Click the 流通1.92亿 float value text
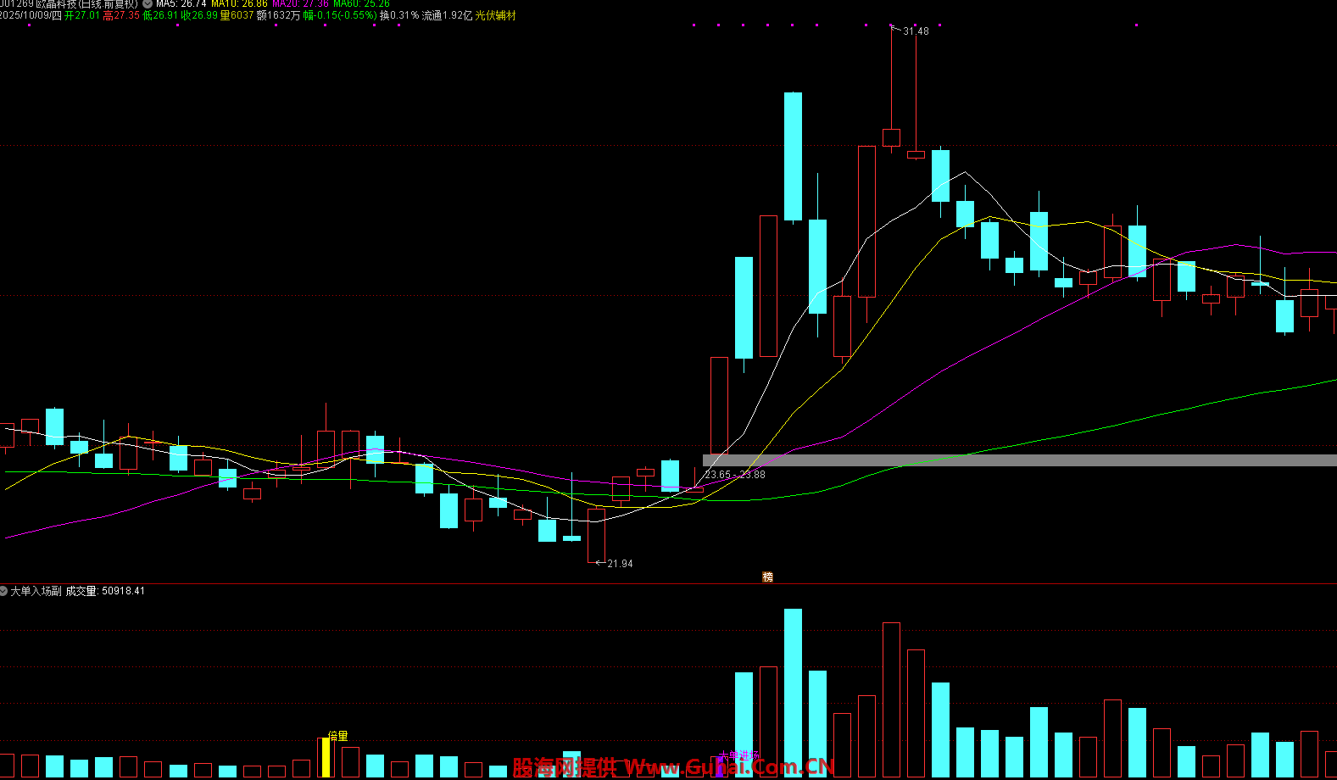Viewport: 1337px width, 780px height. point(447,16)
